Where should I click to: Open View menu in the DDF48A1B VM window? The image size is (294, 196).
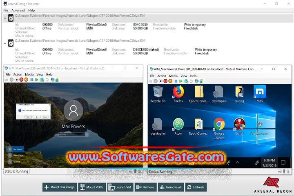click(x=184, y=76)
